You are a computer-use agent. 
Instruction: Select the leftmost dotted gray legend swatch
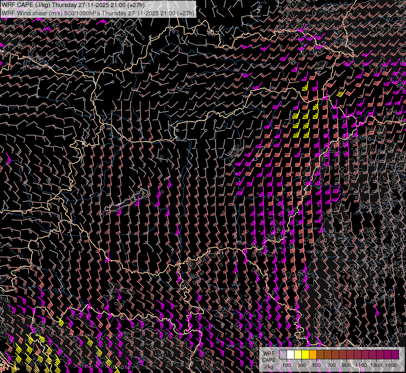[x=283, y=354]
